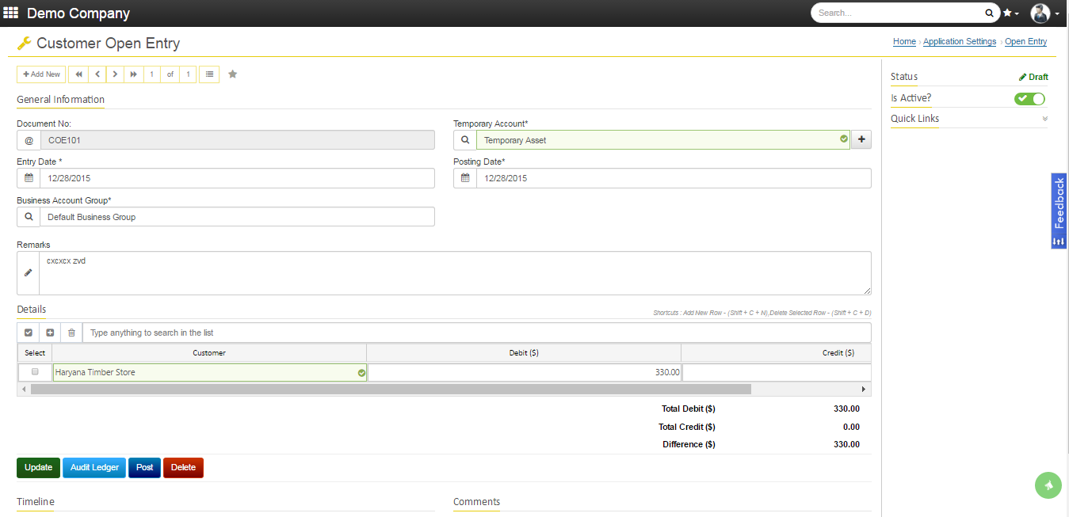
Task: Click the Demo Company title
Action: click(78, 13)
